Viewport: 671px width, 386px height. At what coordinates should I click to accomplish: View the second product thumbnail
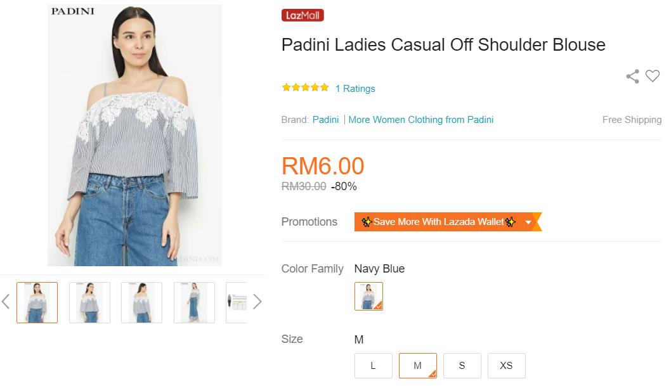[89, 302]
